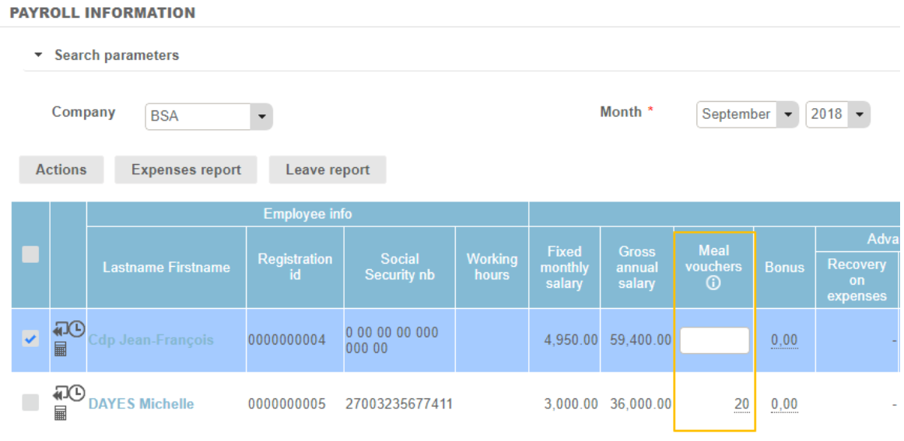Collapse the Search parameters section
Image resolution: width=904 pixels, height=441 pixels.
(38, 56)
